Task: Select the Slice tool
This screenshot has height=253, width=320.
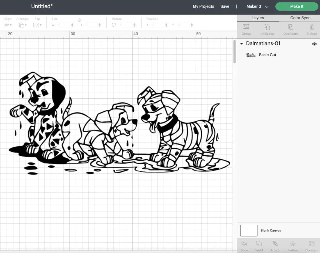Action: click(x=244, y=243)
